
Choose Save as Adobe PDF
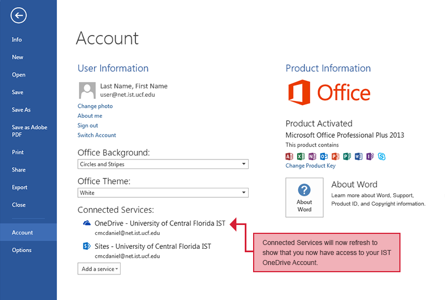click(x=29, y=131)
